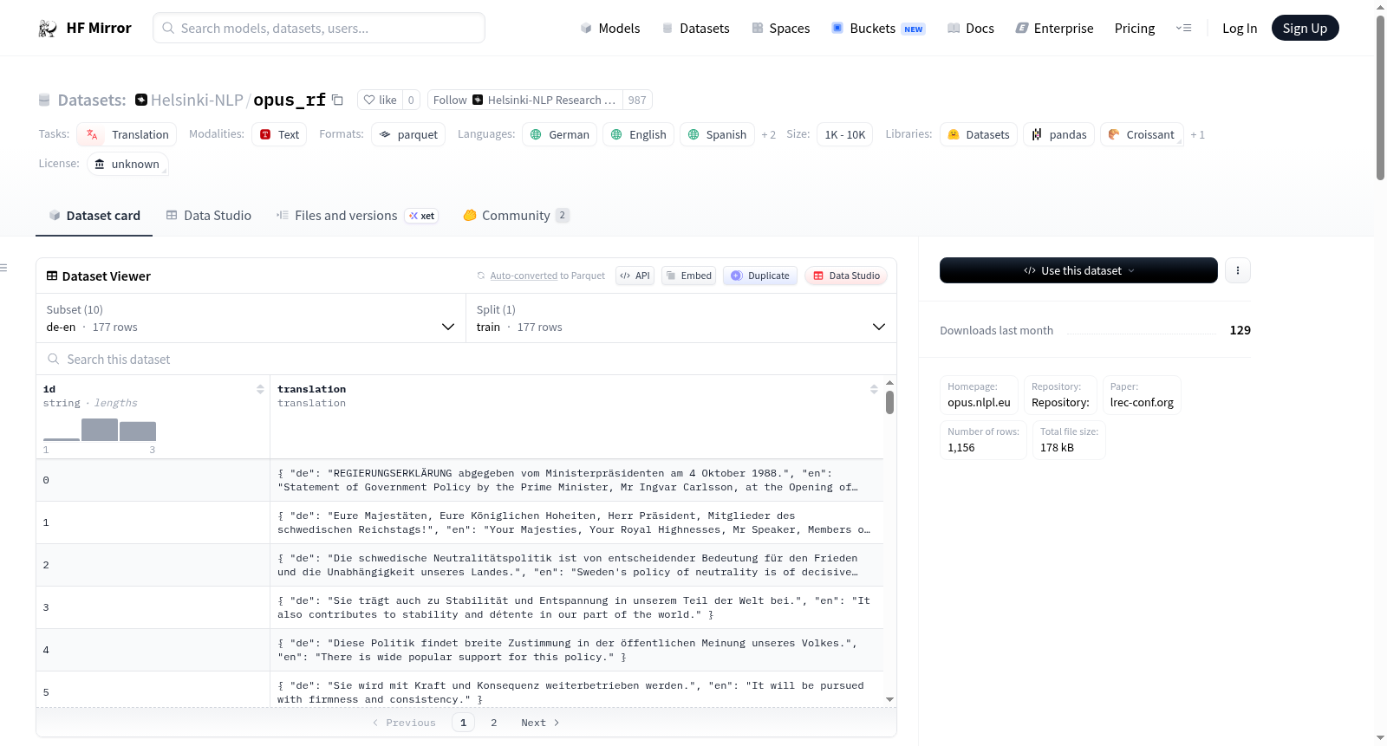Screen dimensions: 1387x746
Task: Click the Next page button
Action: click(540, 723)
